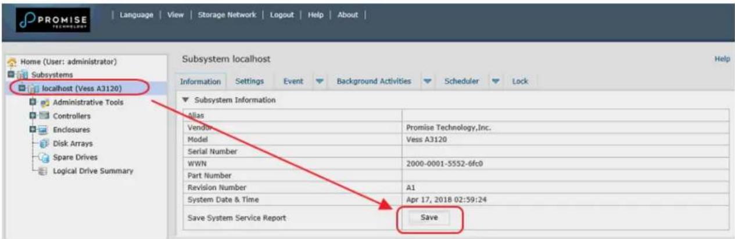Open the Scheduler tab dropdown arrow
735x239 pixels.
496,82
